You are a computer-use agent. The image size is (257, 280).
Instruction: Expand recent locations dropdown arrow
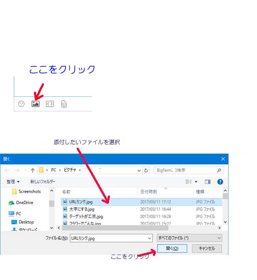[25, 170]
